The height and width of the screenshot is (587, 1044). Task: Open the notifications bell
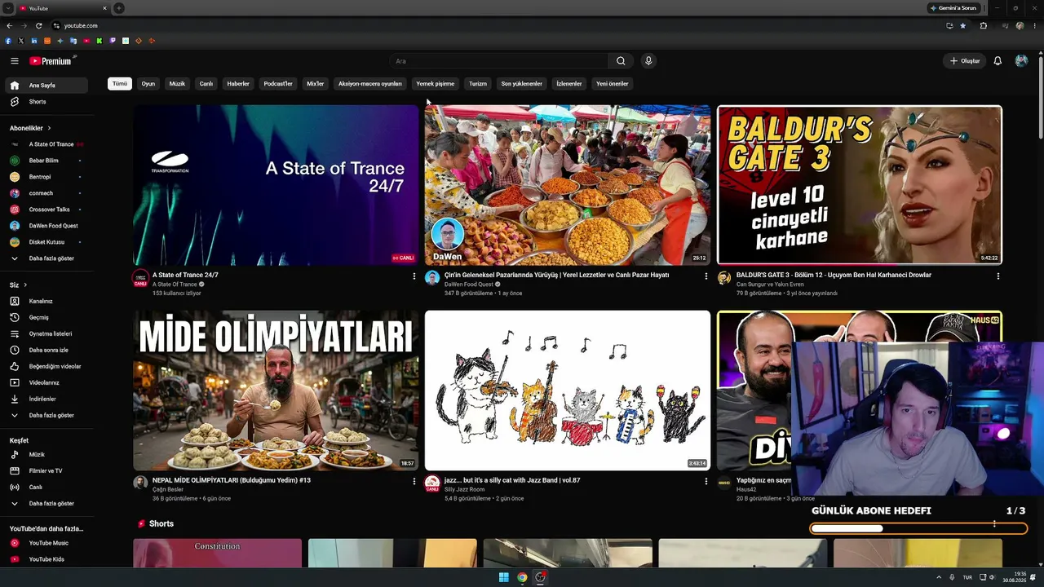998,61
